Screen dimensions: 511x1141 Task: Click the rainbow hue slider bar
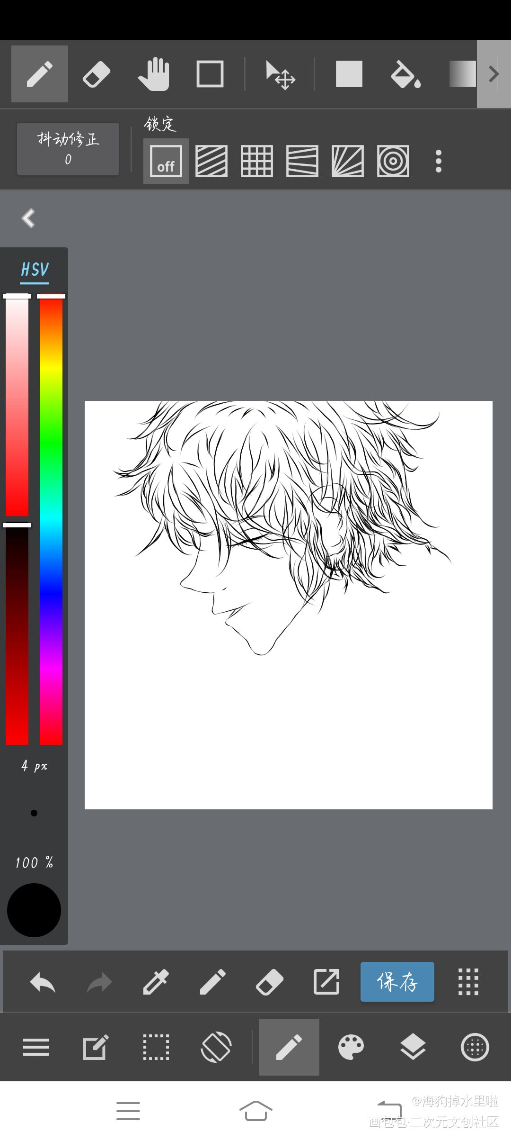(51, 521)
